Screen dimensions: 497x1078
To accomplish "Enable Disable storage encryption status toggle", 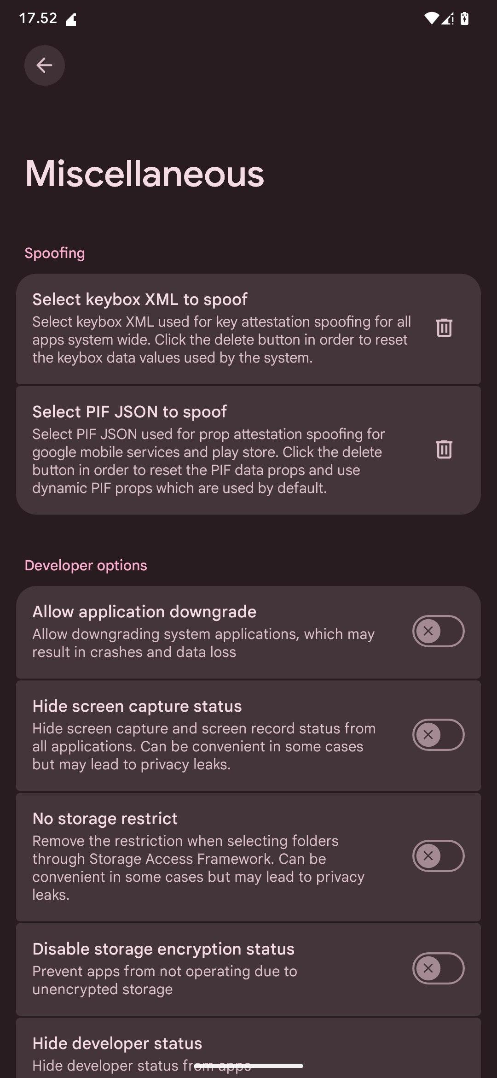I will tap(438, 968).
